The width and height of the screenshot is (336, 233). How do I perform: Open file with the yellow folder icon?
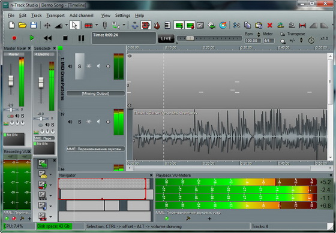[22, 25]
